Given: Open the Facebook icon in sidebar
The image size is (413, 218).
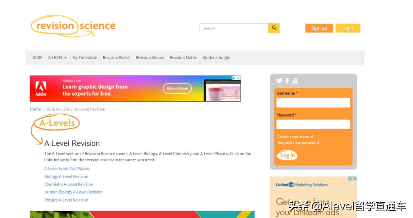Looking at the screenshot, I should [287, 81].
